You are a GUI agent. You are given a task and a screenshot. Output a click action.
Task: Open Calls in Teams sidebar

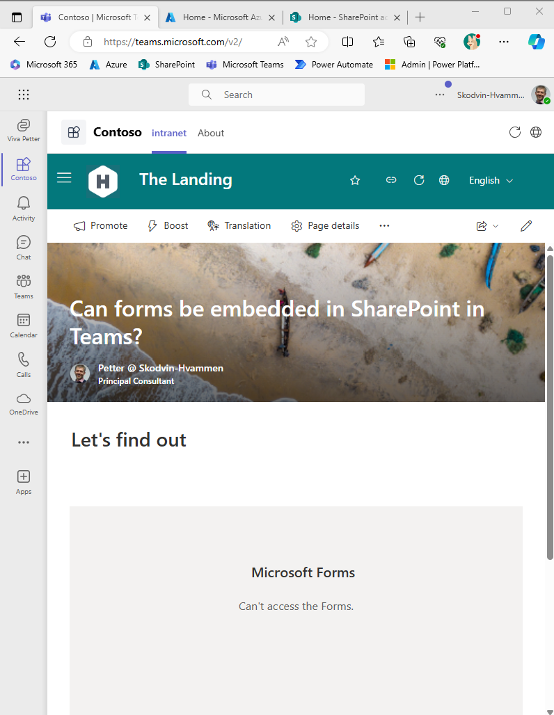24,364
